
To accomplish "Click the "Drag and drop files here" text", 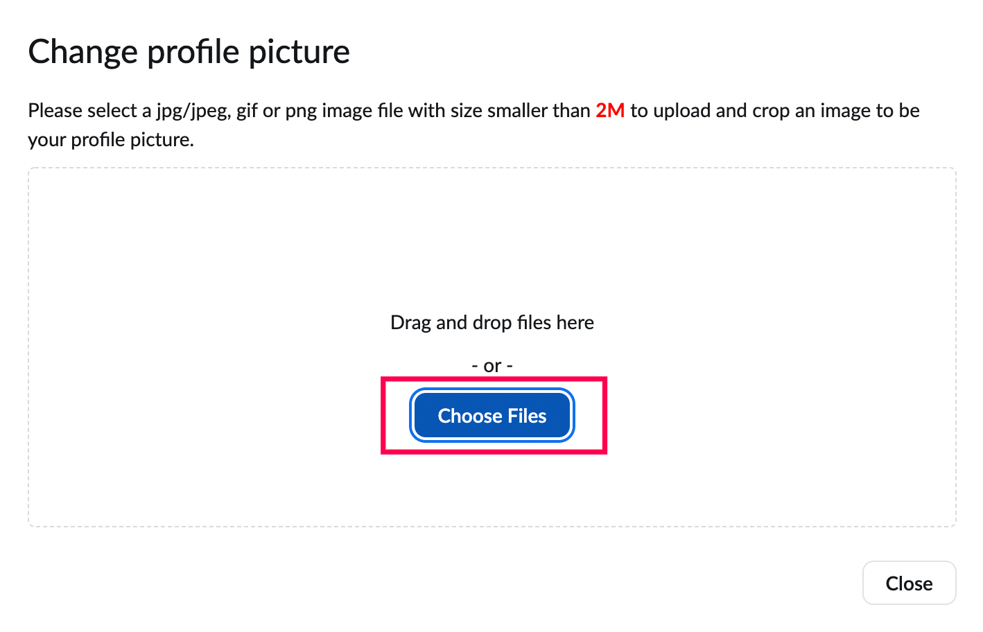I will click(492, 323).
